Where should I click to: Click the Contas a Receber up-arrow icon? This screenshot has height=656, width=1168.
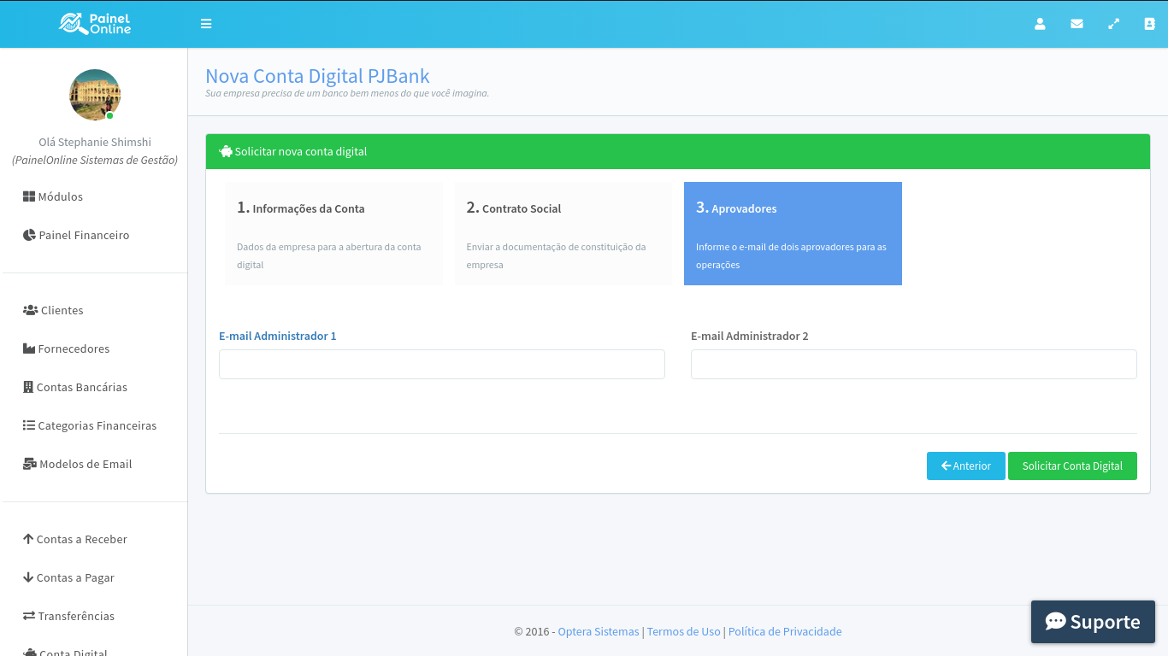28,539
